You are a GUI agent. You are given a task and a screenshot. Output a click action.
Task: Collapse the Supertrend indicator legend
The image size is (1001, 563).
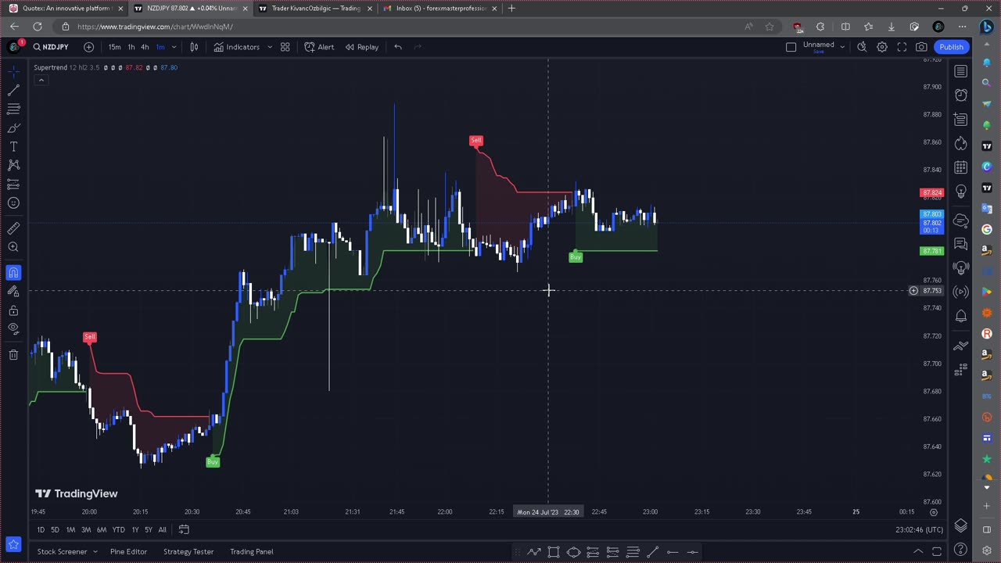point(40,80)
